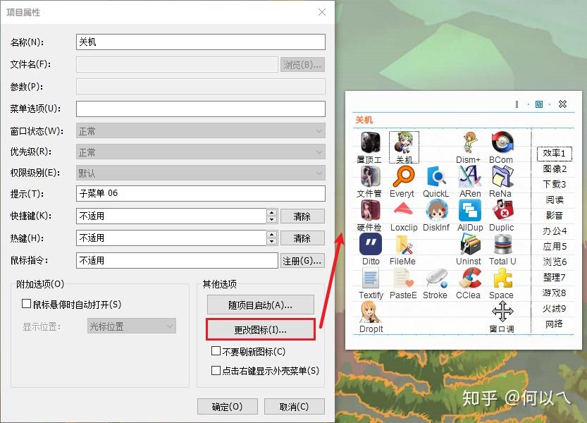587x423 pixels.
Task: Select the 关机 shutdown item
Action: tap(403, 144)
